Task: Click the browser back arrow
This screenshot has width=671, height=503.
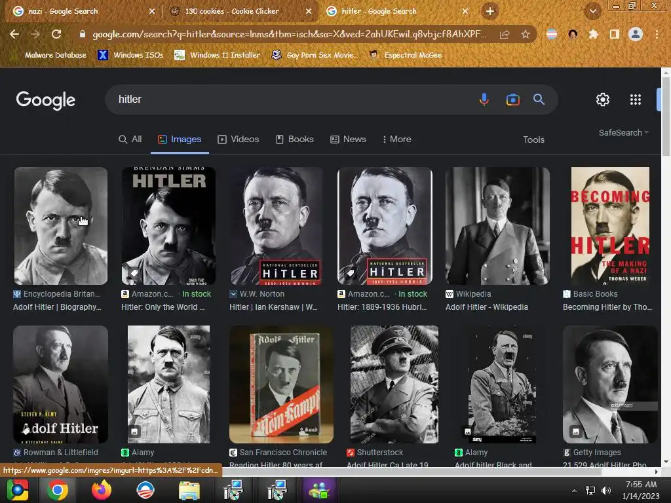Action: 14,34
